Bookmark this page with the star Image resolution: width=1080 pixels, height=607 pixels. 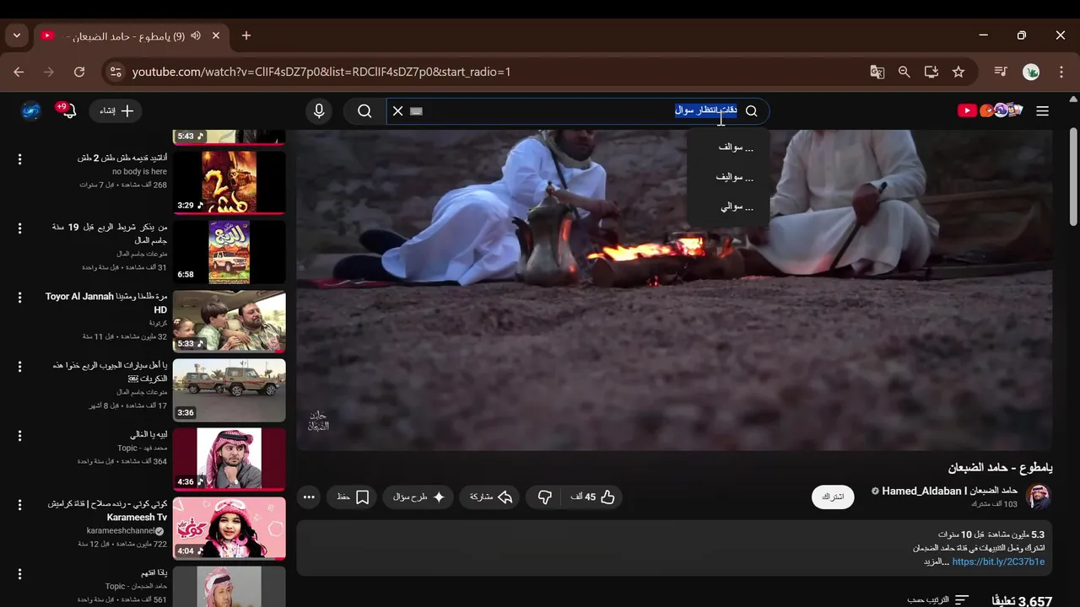coord(958,72)
